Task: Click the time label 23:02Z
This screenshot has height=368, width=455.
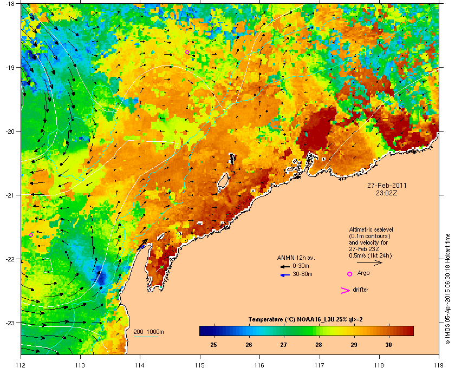Action: click(x=387, y=193)
